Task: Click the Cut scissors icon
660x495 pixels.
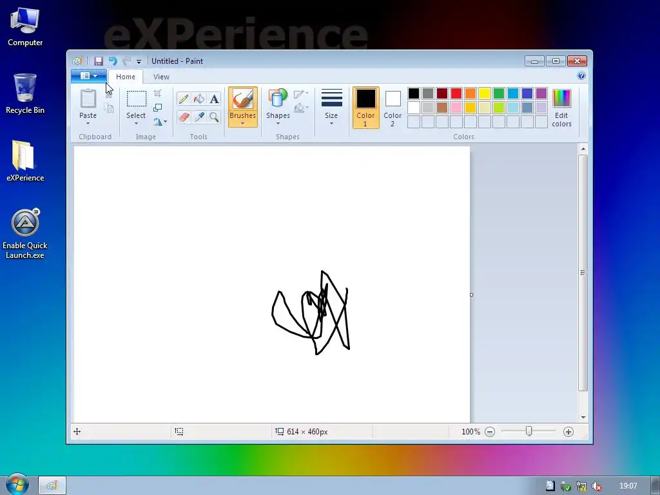Action: (x=108, y=93)
